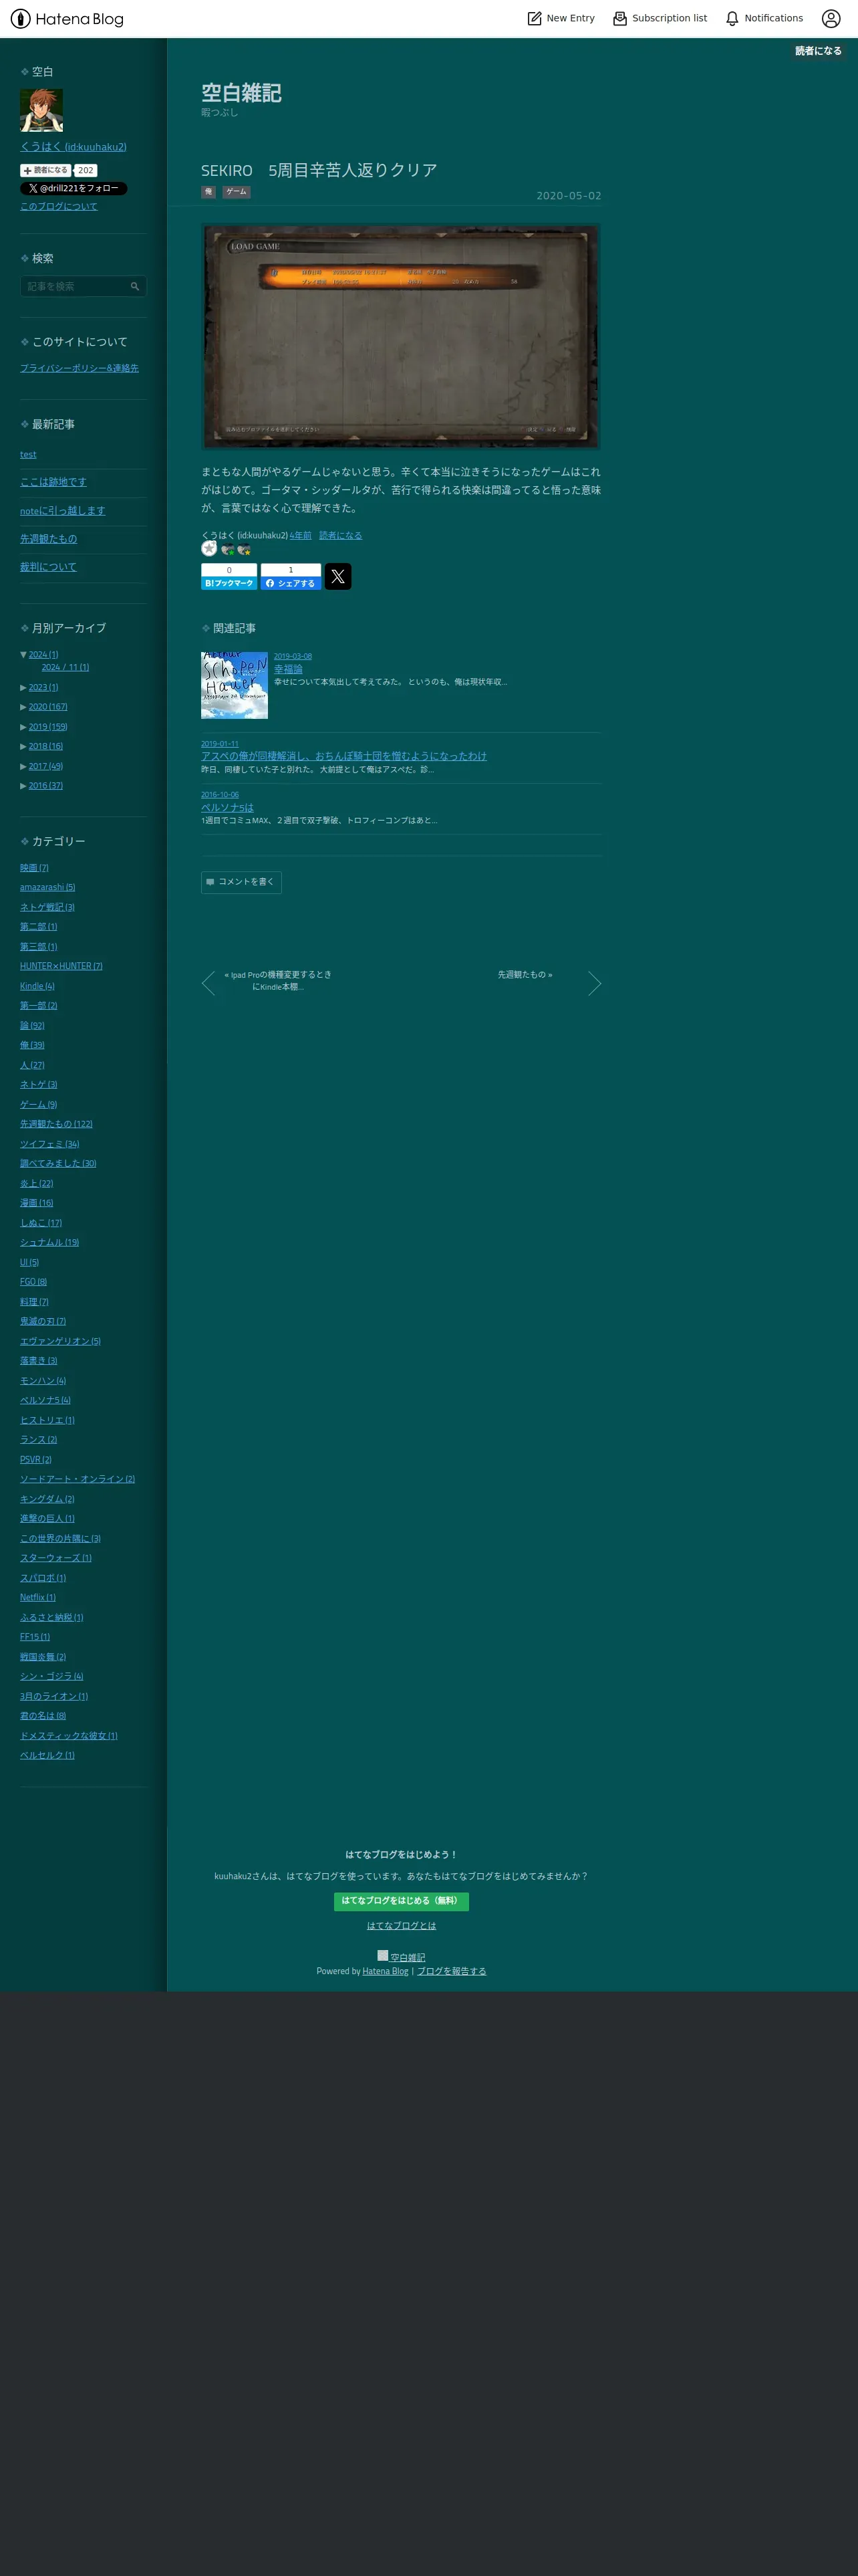Expand the 2019 archive year
Image resolution: width=858 pixels, height=2576 pixels.
pyautogui.click(x=23, y=727)
